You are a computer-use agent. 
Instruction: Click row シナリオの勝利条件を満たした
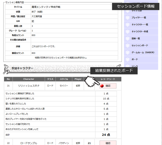coord(61,99)
